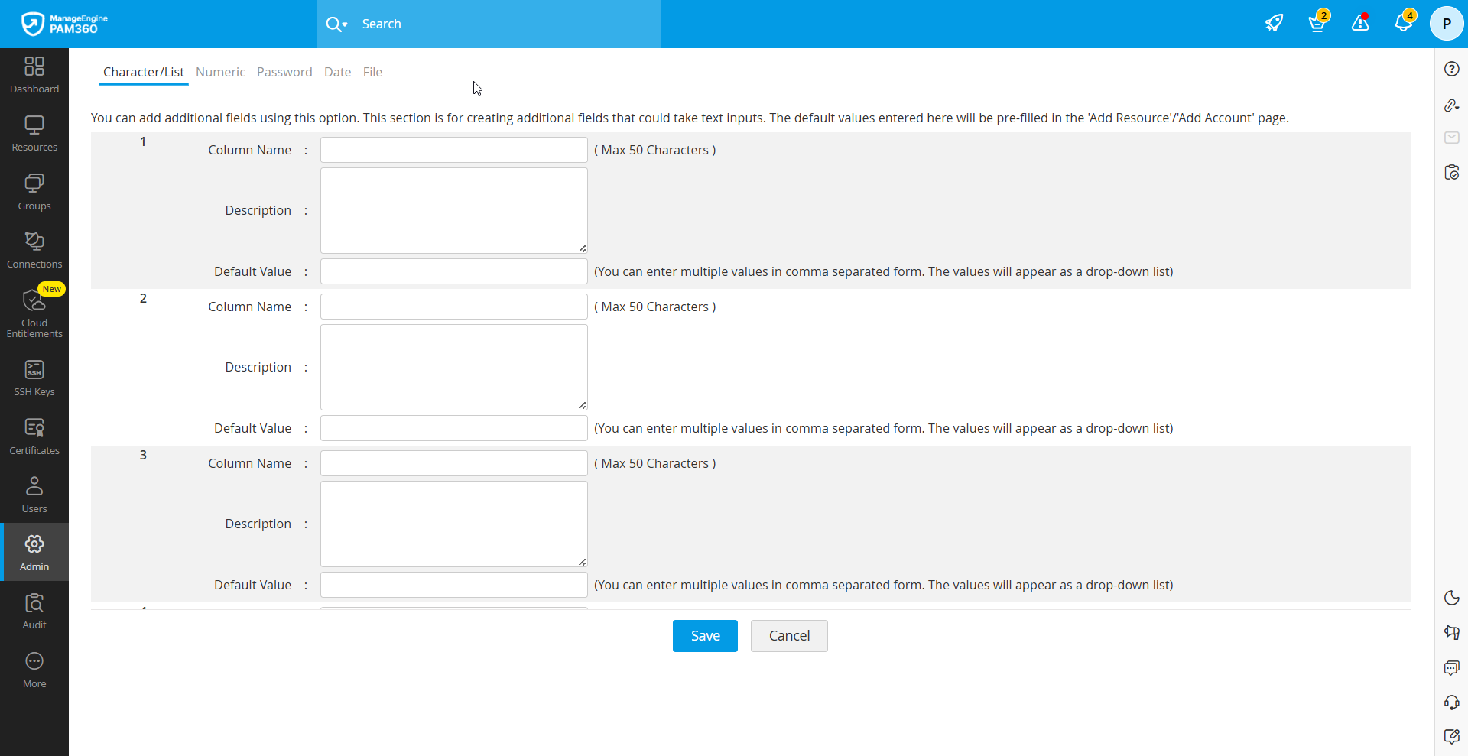Click the Save button
This screenshot has width=1468, height=756.
[705, 636]
